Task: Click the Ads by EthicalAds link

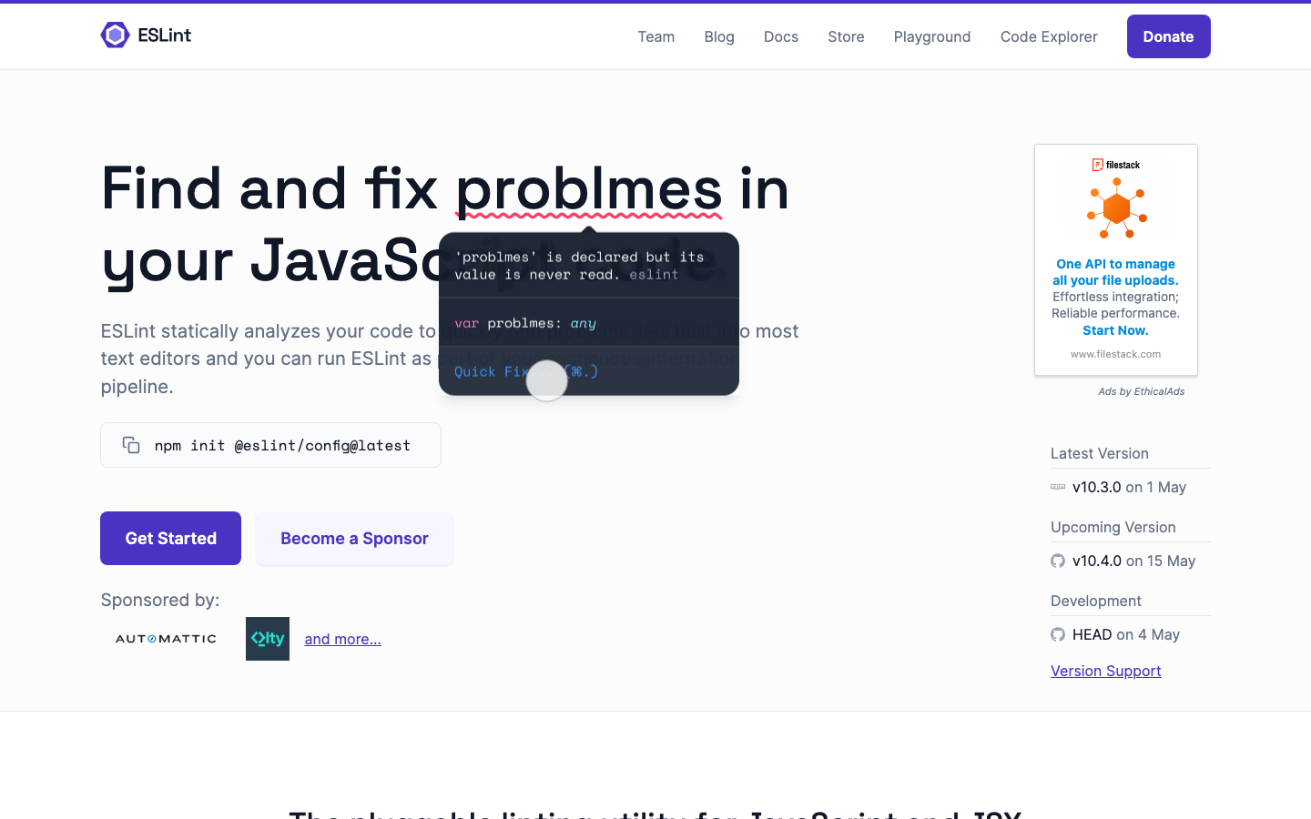Action: coord(1142,391)
